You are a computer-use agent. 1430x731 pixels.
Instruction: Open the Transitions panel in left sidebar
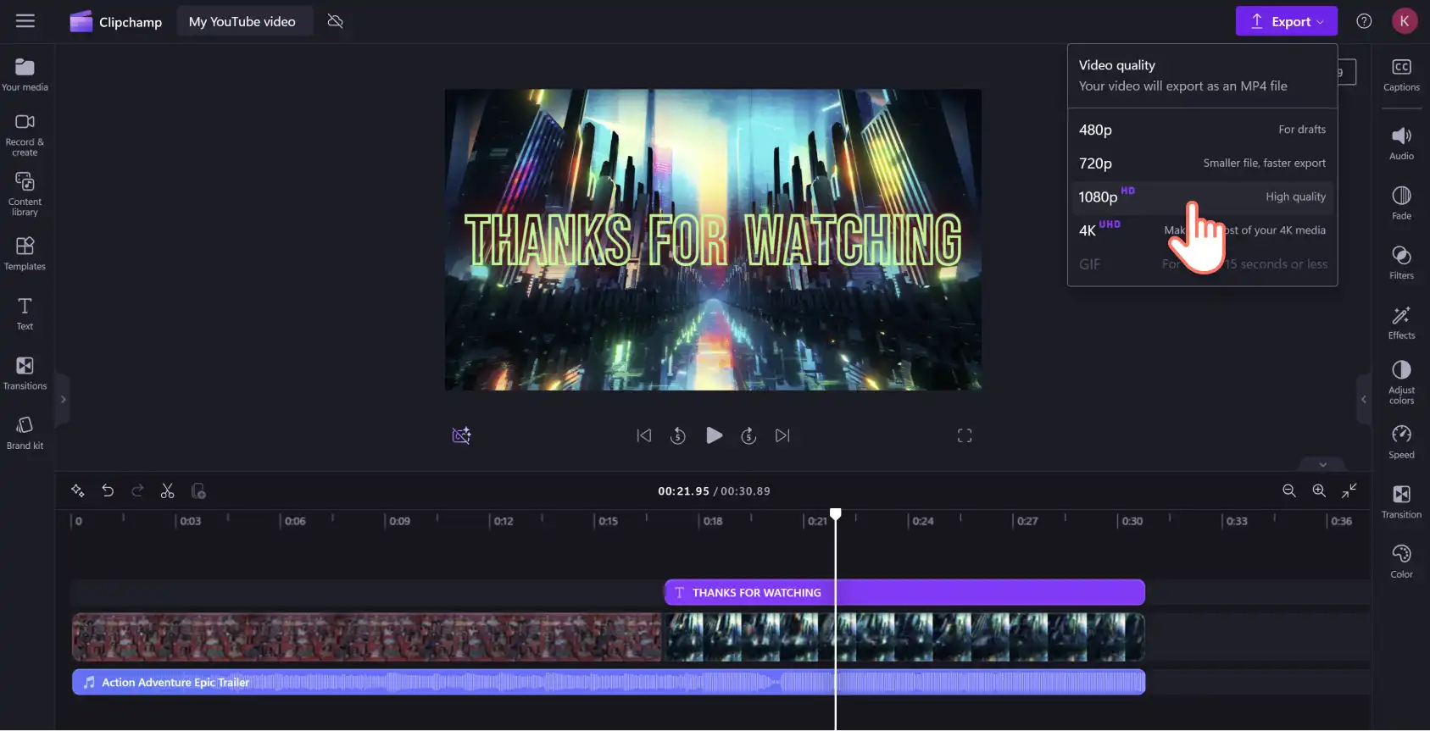click(x=25, y=374)
